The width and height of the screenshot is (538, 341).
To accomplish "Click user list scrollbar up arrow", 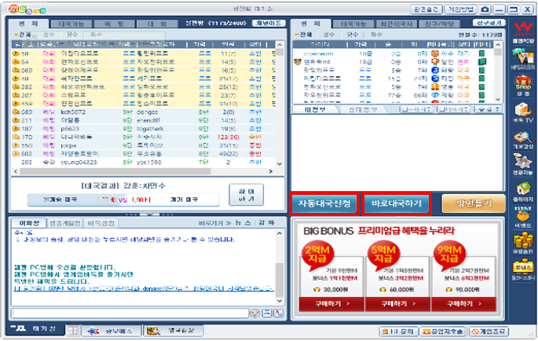I will coord(498,45).
